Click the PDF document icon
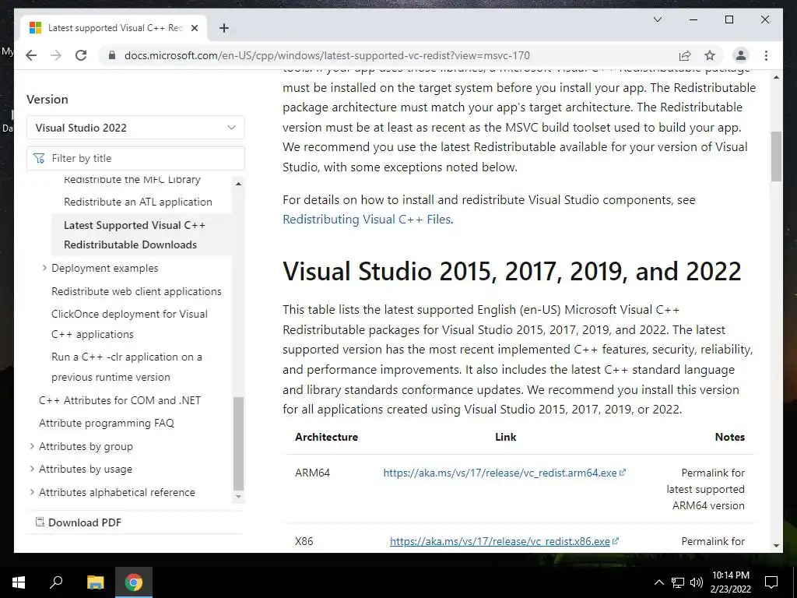This screenshot has width=797, height=598. pos(40,522)
